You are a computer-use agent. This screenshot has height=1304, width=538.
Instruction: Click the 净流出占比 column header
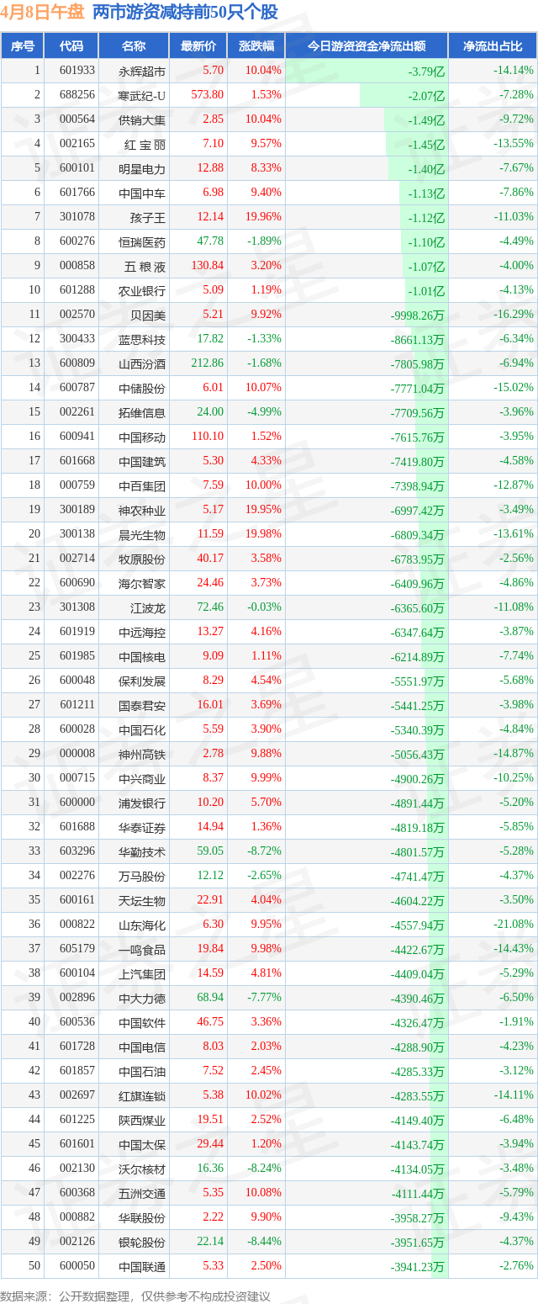(x=493, y=46)
